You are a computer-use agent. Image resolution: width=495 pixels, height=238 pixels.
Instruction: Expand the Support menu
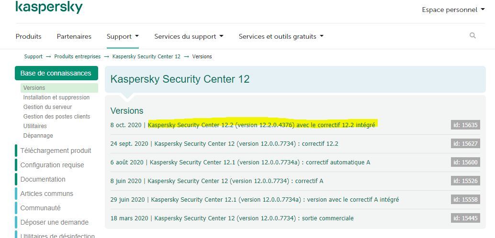click(123, 36)
